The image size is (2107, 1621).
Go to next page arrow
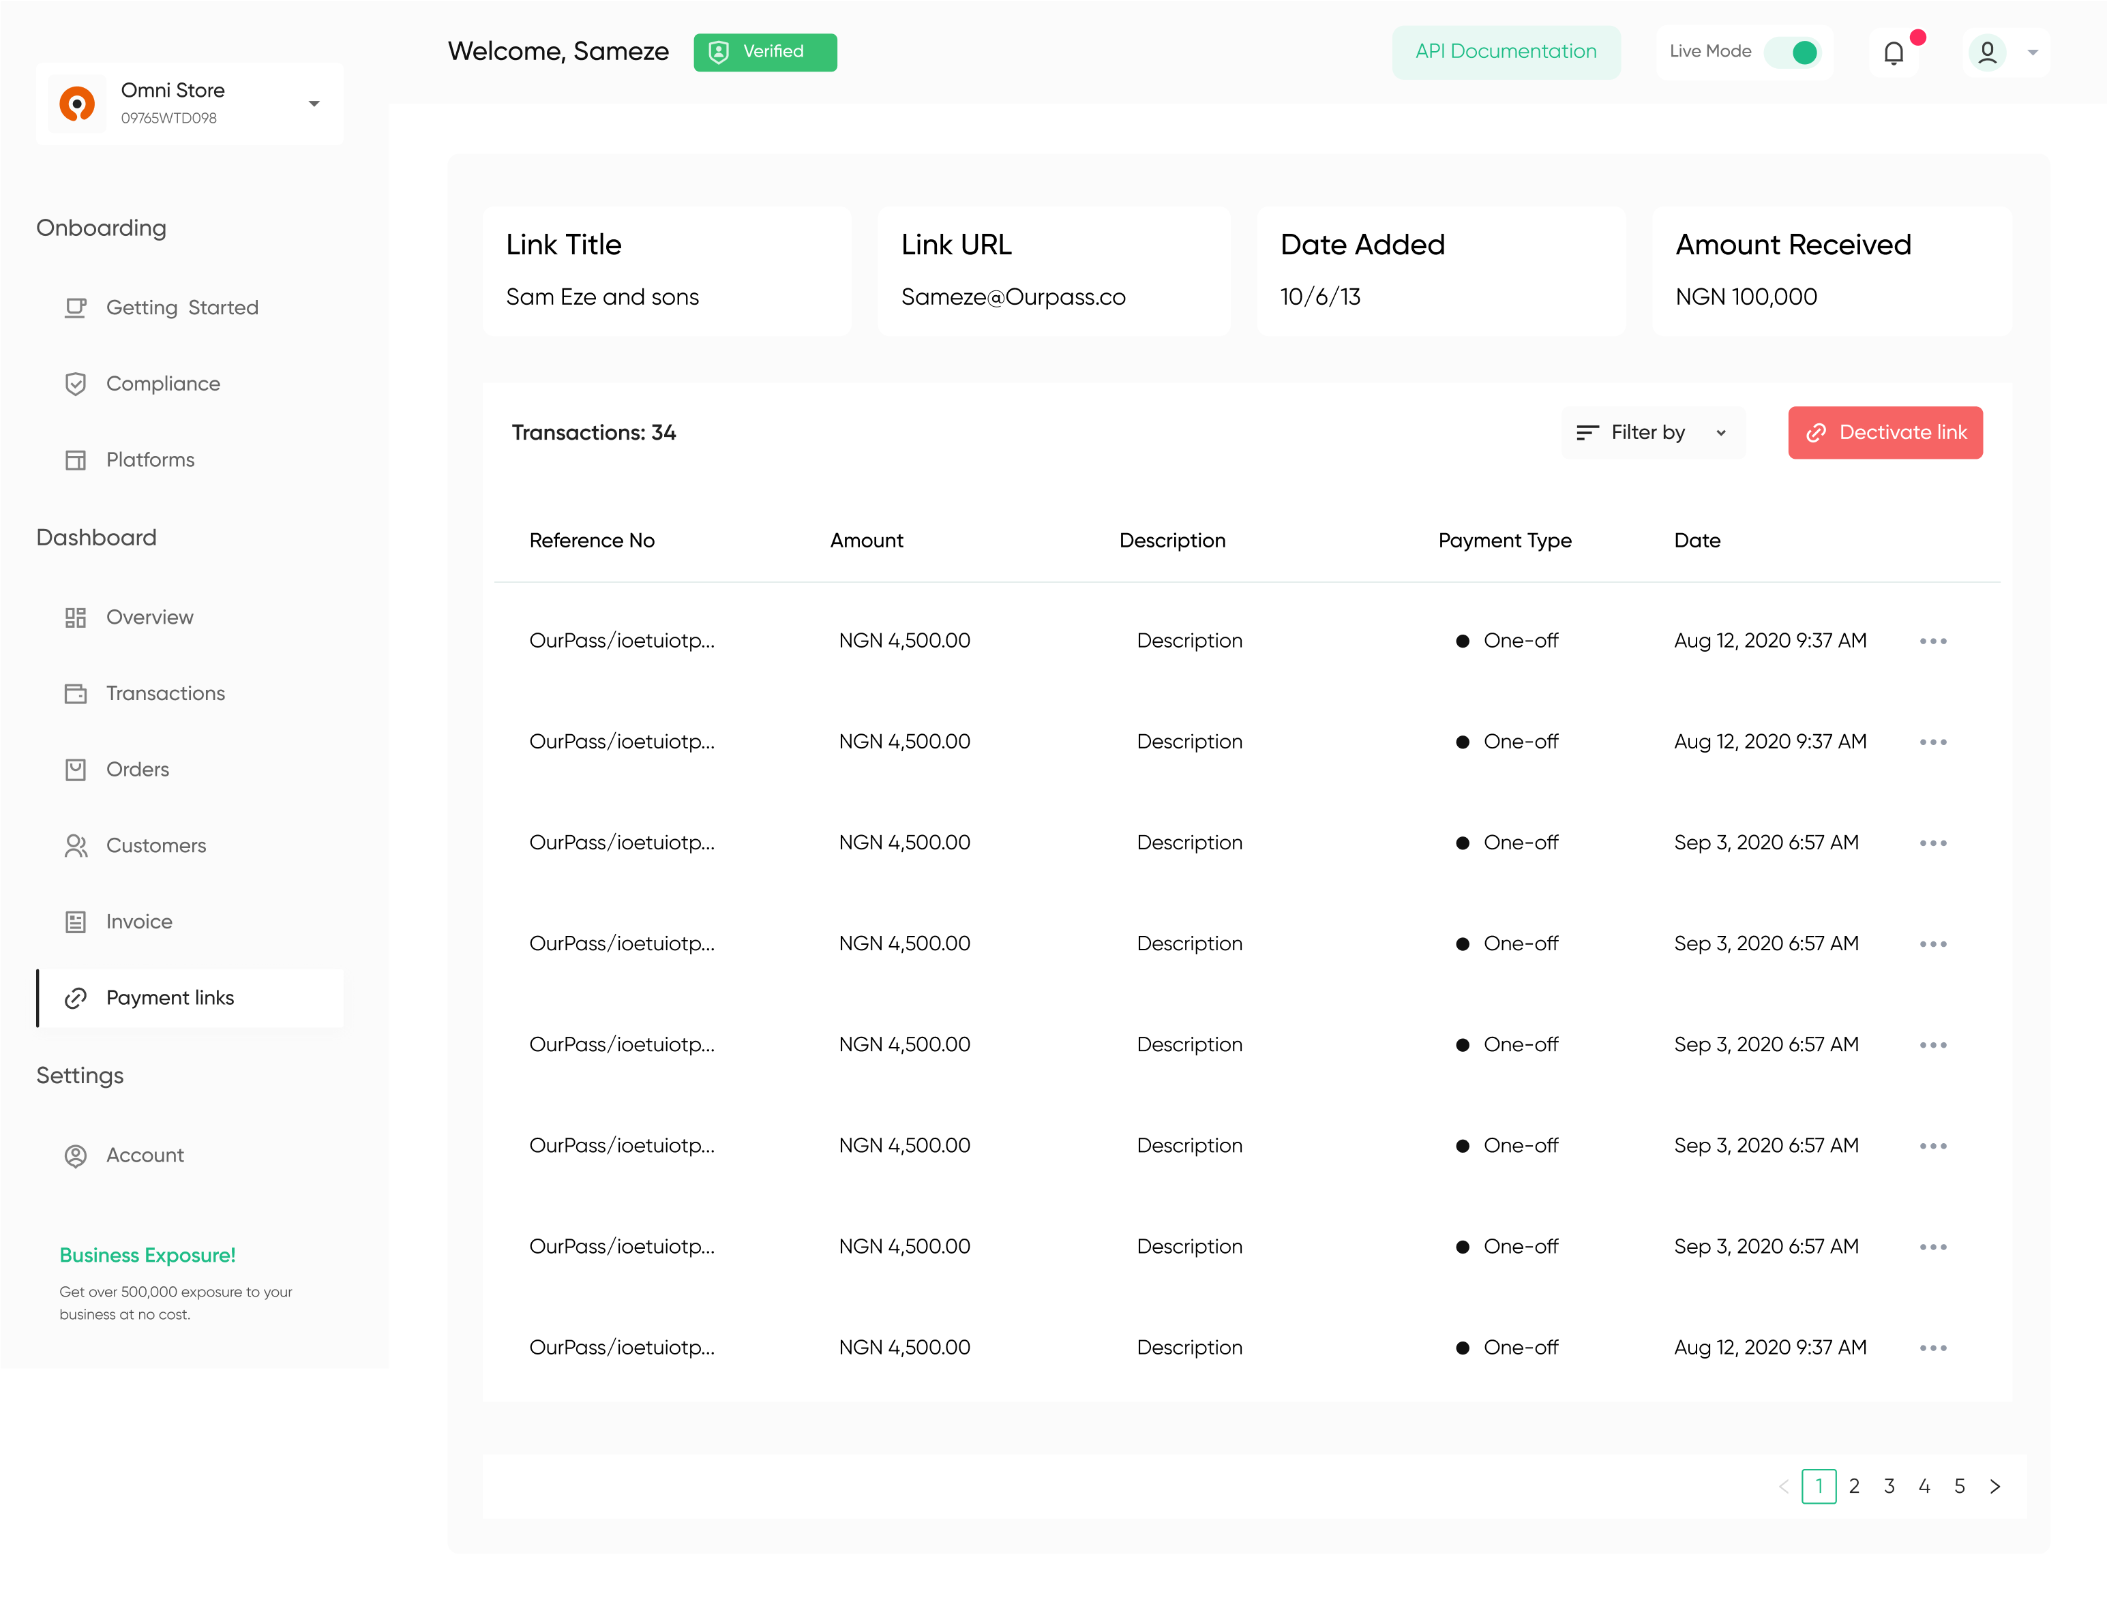(1995, 1487)
